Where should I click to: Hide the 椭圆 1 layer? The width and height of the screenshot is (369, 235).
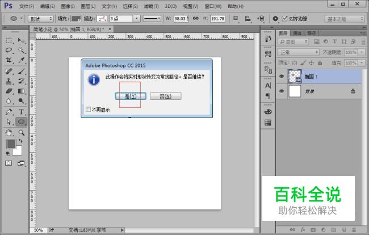click(x=282, y=76)
